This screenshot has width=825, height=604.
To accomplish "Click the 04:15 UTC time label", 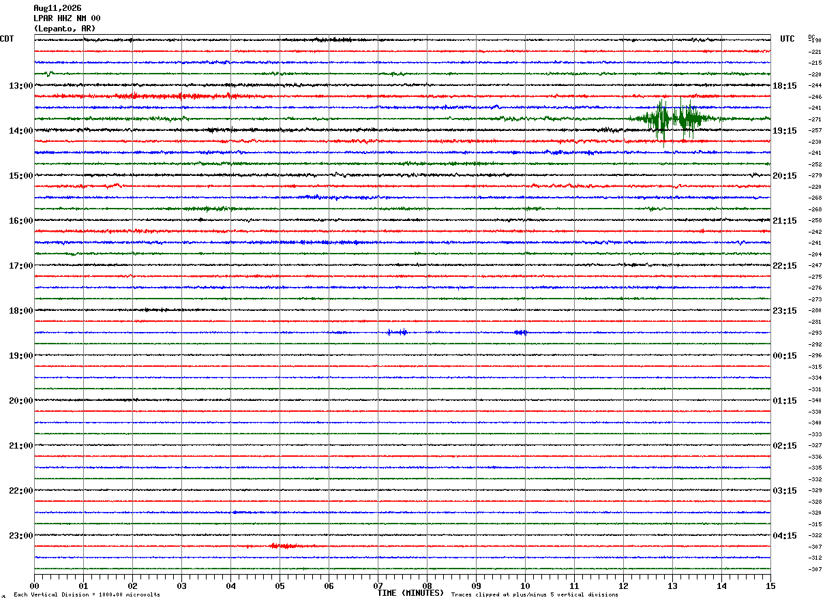I will click(784, 536).
